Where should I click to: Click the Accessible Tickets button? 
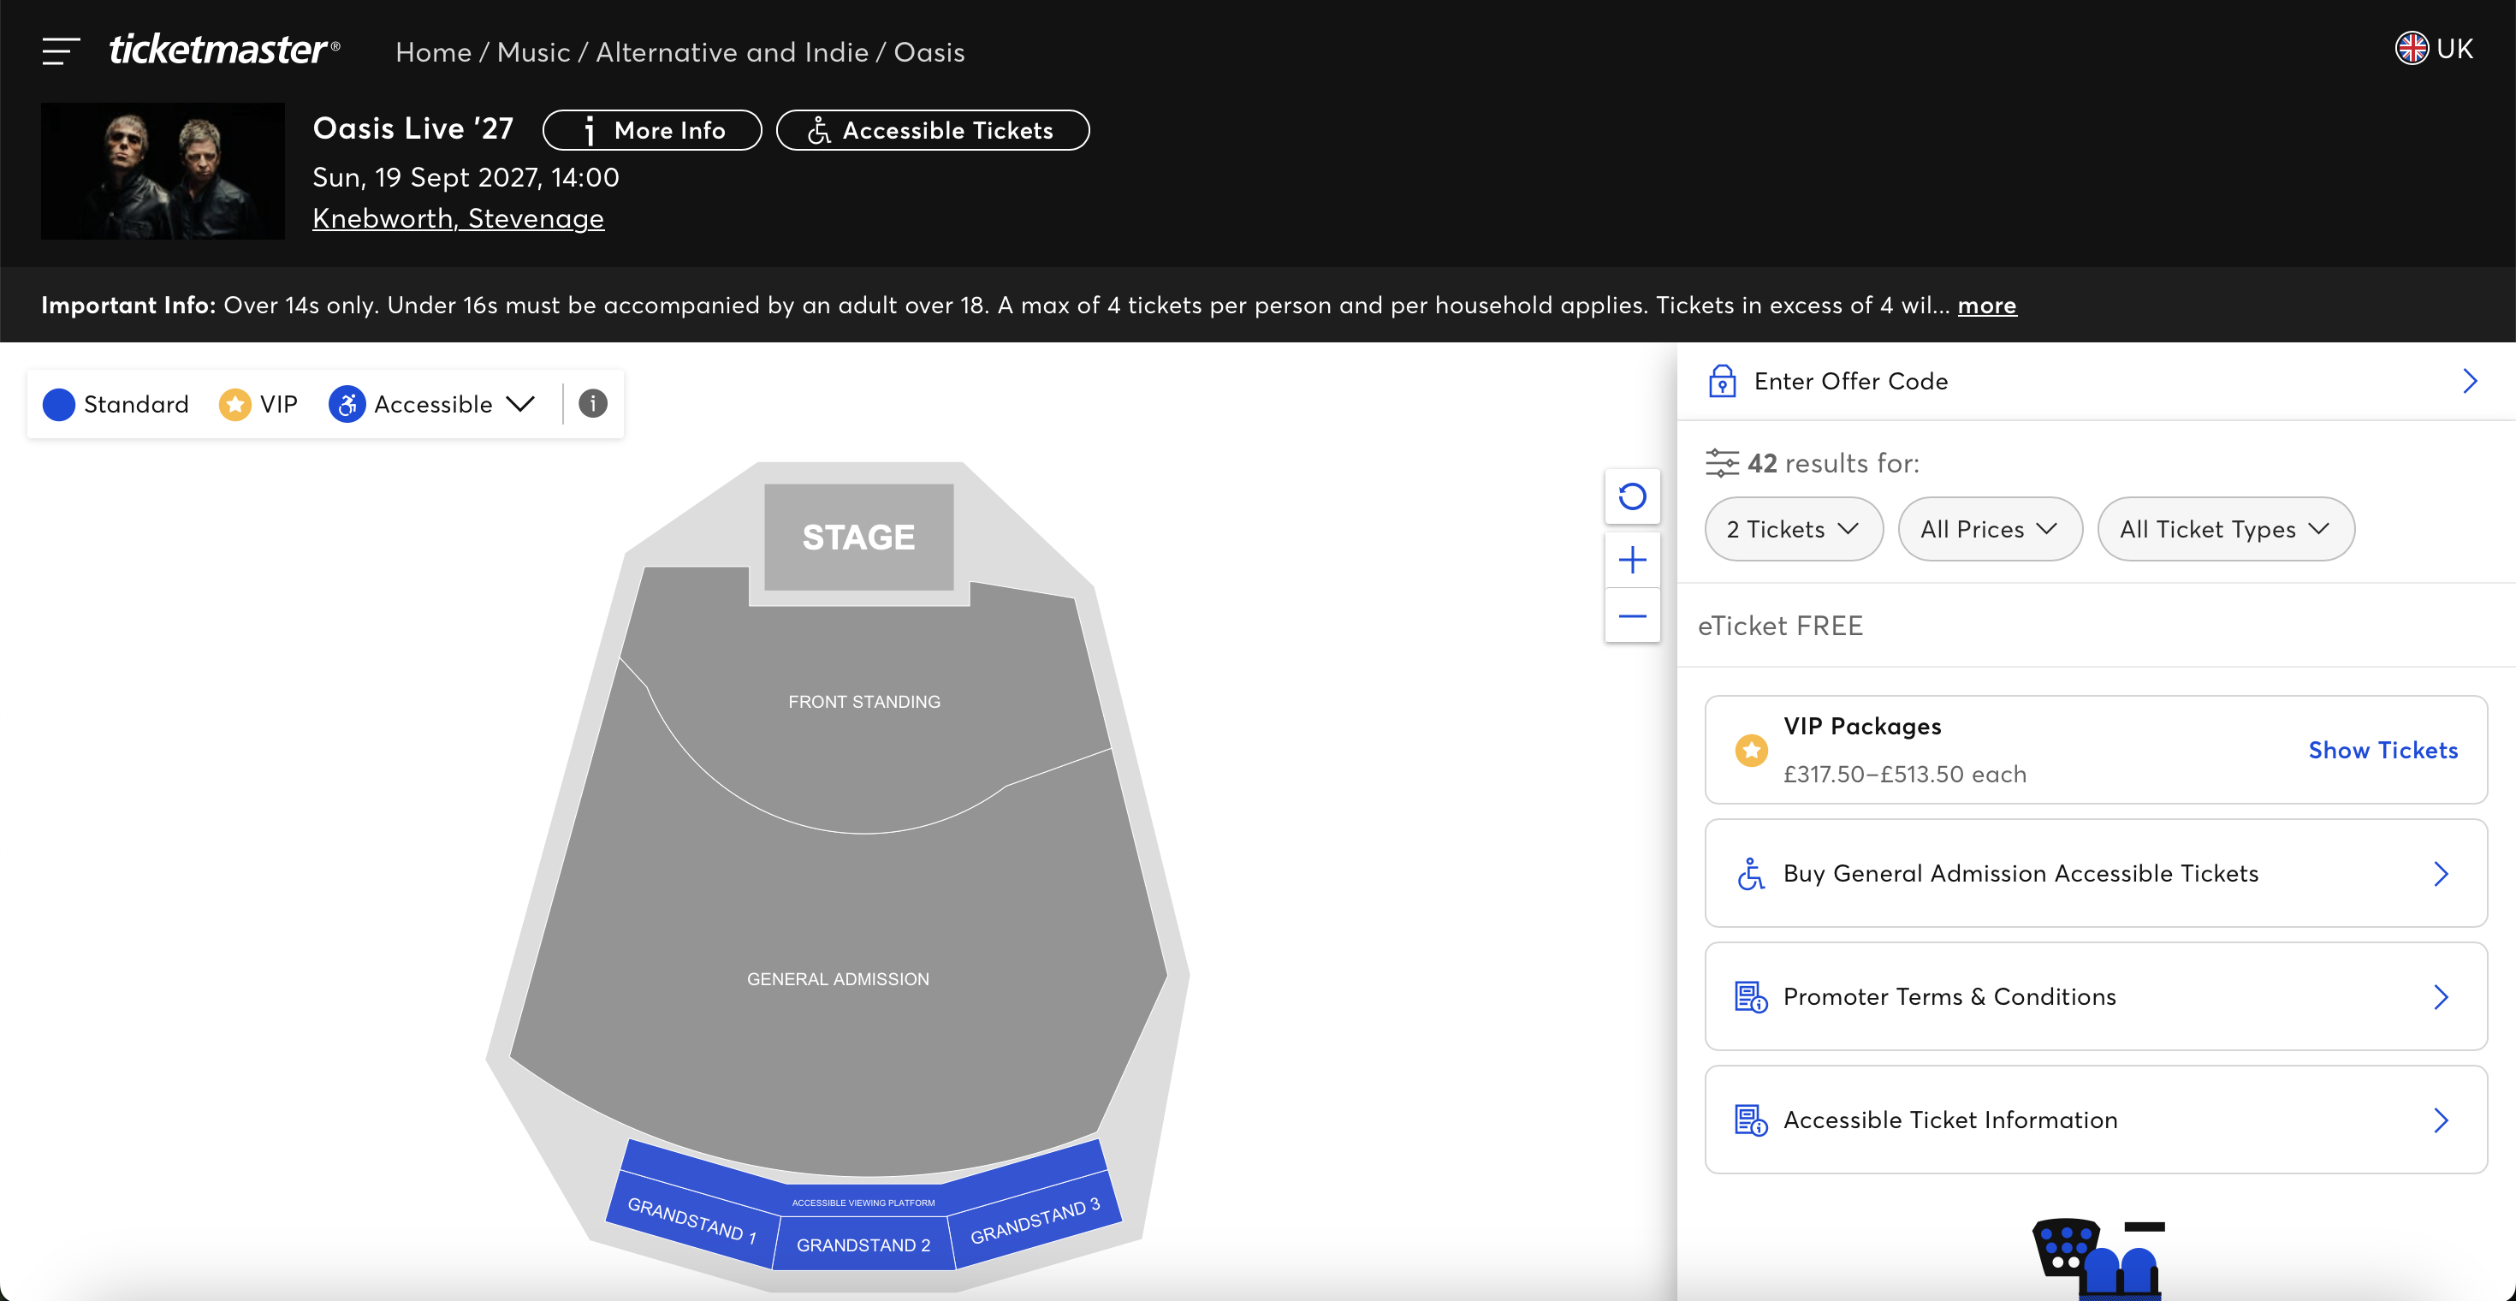(932, 130)
